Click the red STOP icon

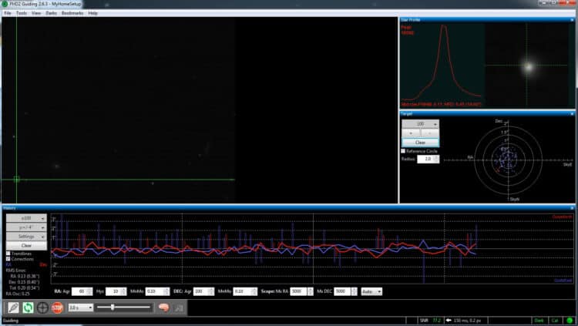point(57,308)
